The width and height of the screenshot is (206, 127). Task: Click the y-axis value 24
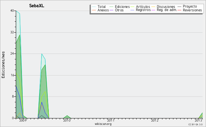click(12, 54)
